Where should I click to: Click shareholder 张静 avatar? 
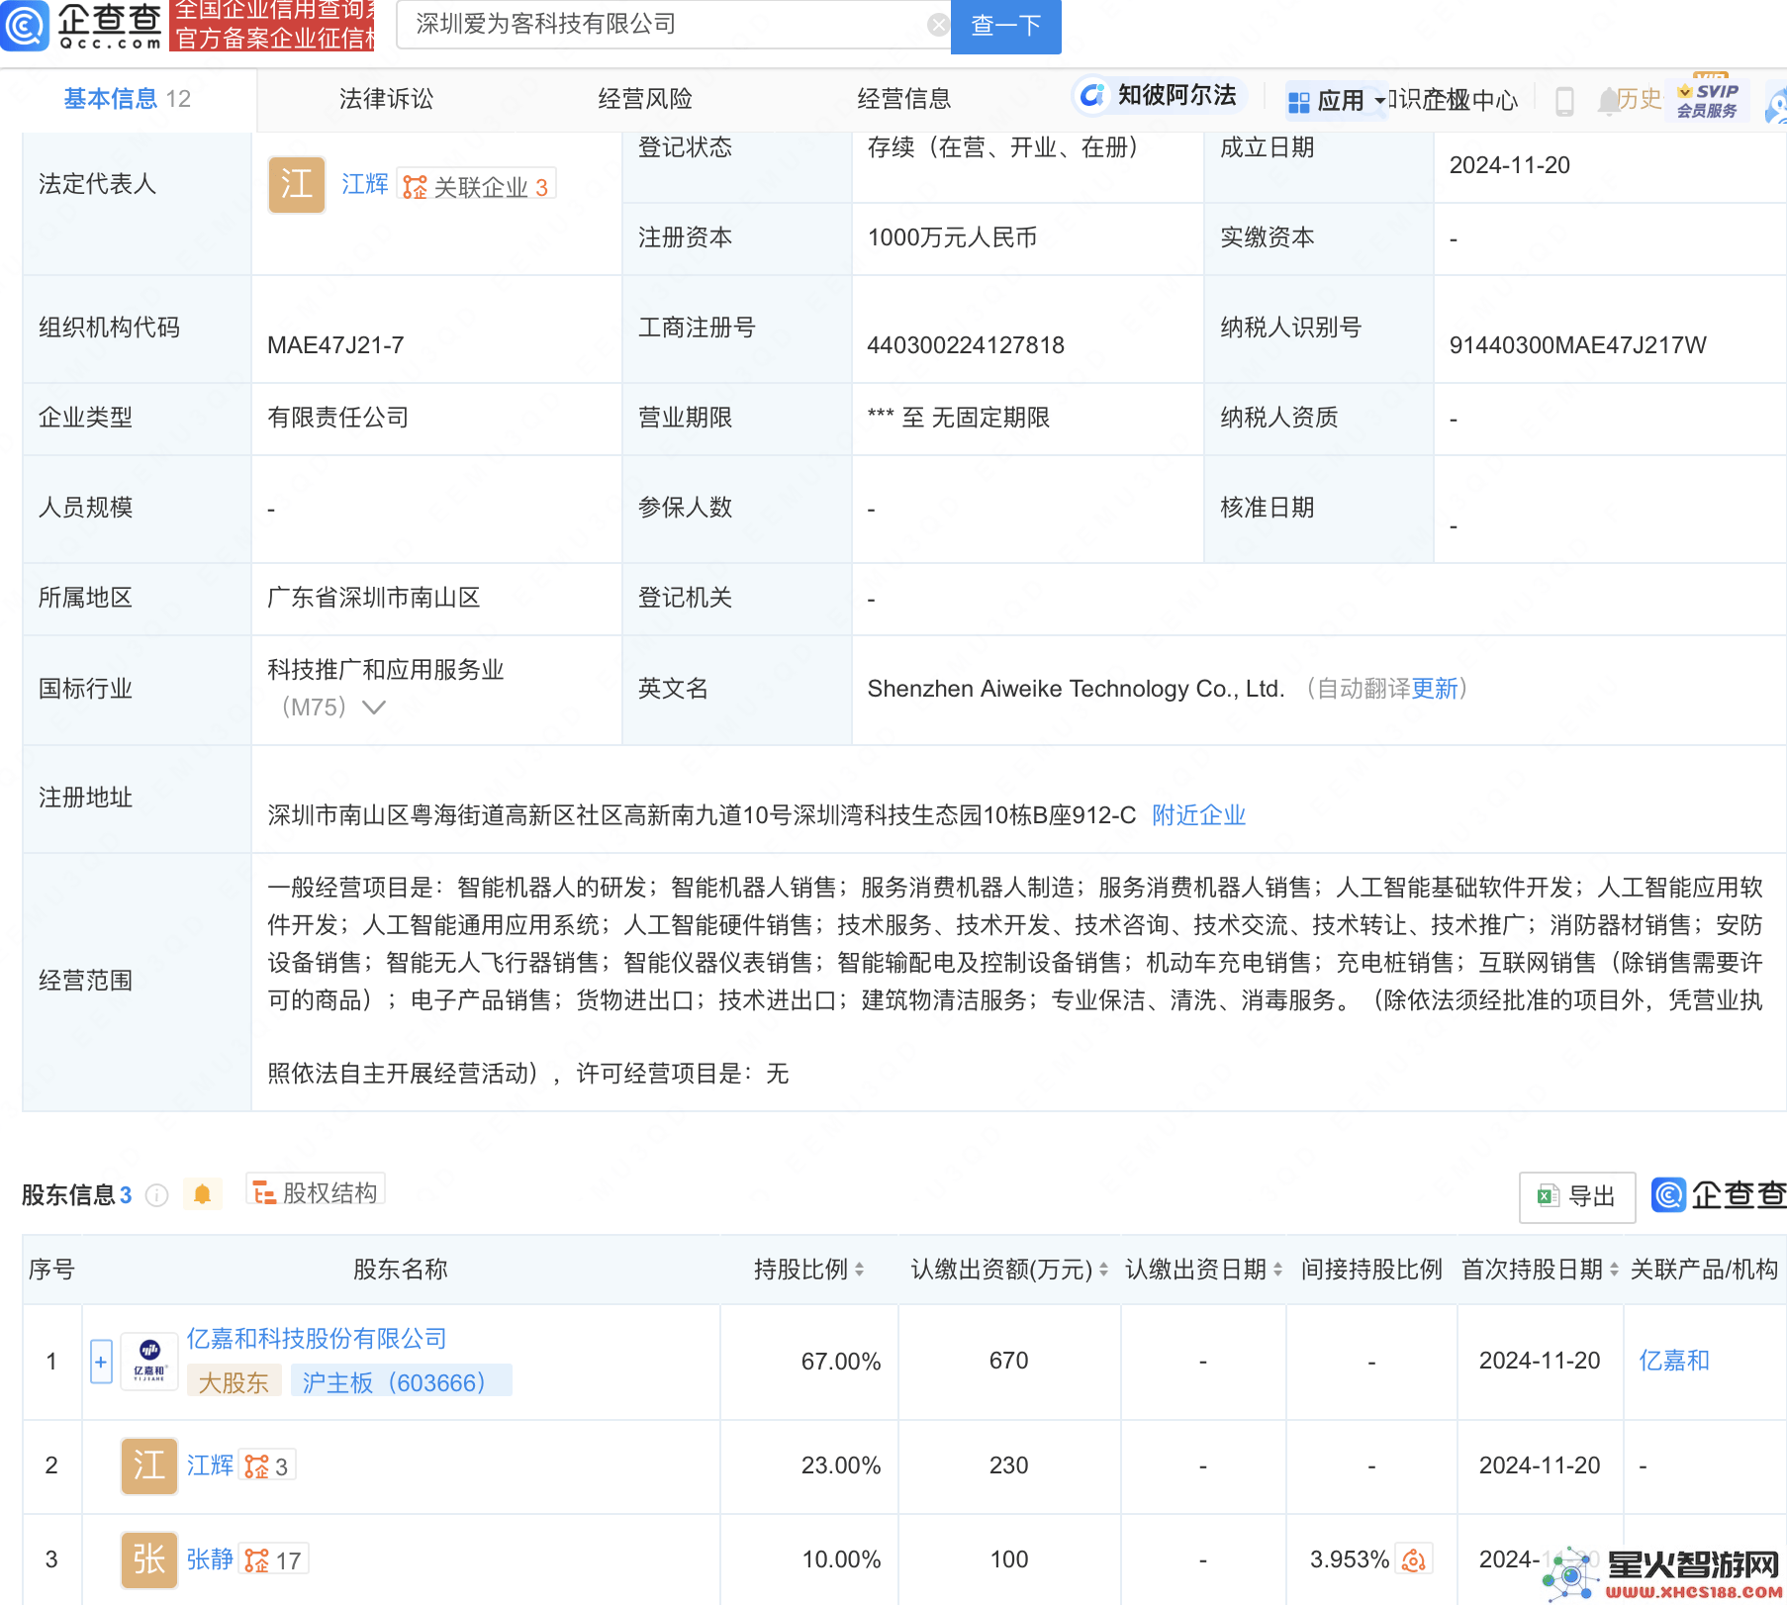(149, 1559)
